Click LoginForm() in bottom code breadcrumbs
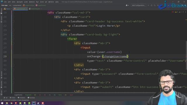187x105 pixels. click(18, 95)
